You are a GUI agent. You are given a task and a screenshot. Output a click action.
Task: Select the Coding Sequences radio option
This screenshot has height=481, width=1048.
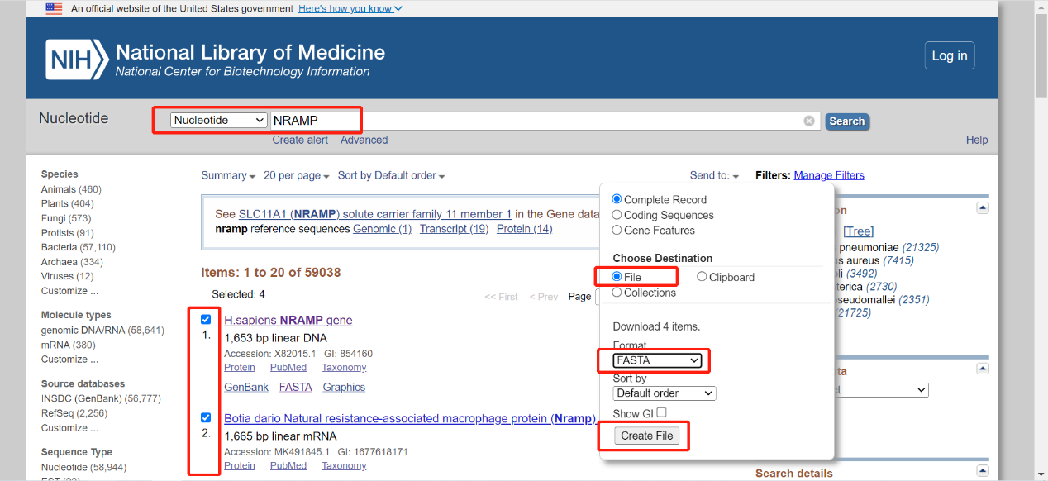[617, 215]
